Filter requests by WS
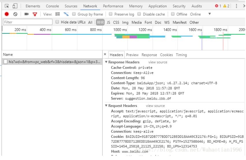Screen dimensions: 246x160 pos(167,22)
